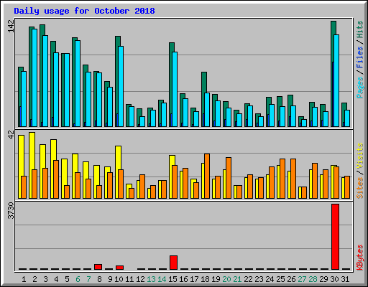Click the "42" axis value
The height and width of the screenshot is (287, 368).
click(11, 135)
